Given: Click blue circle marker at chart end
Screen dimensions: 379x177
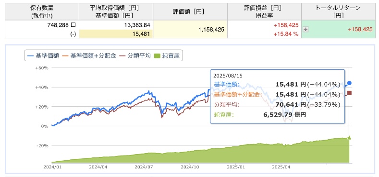Looking at the screenshot, I should [x=349, y=83].
